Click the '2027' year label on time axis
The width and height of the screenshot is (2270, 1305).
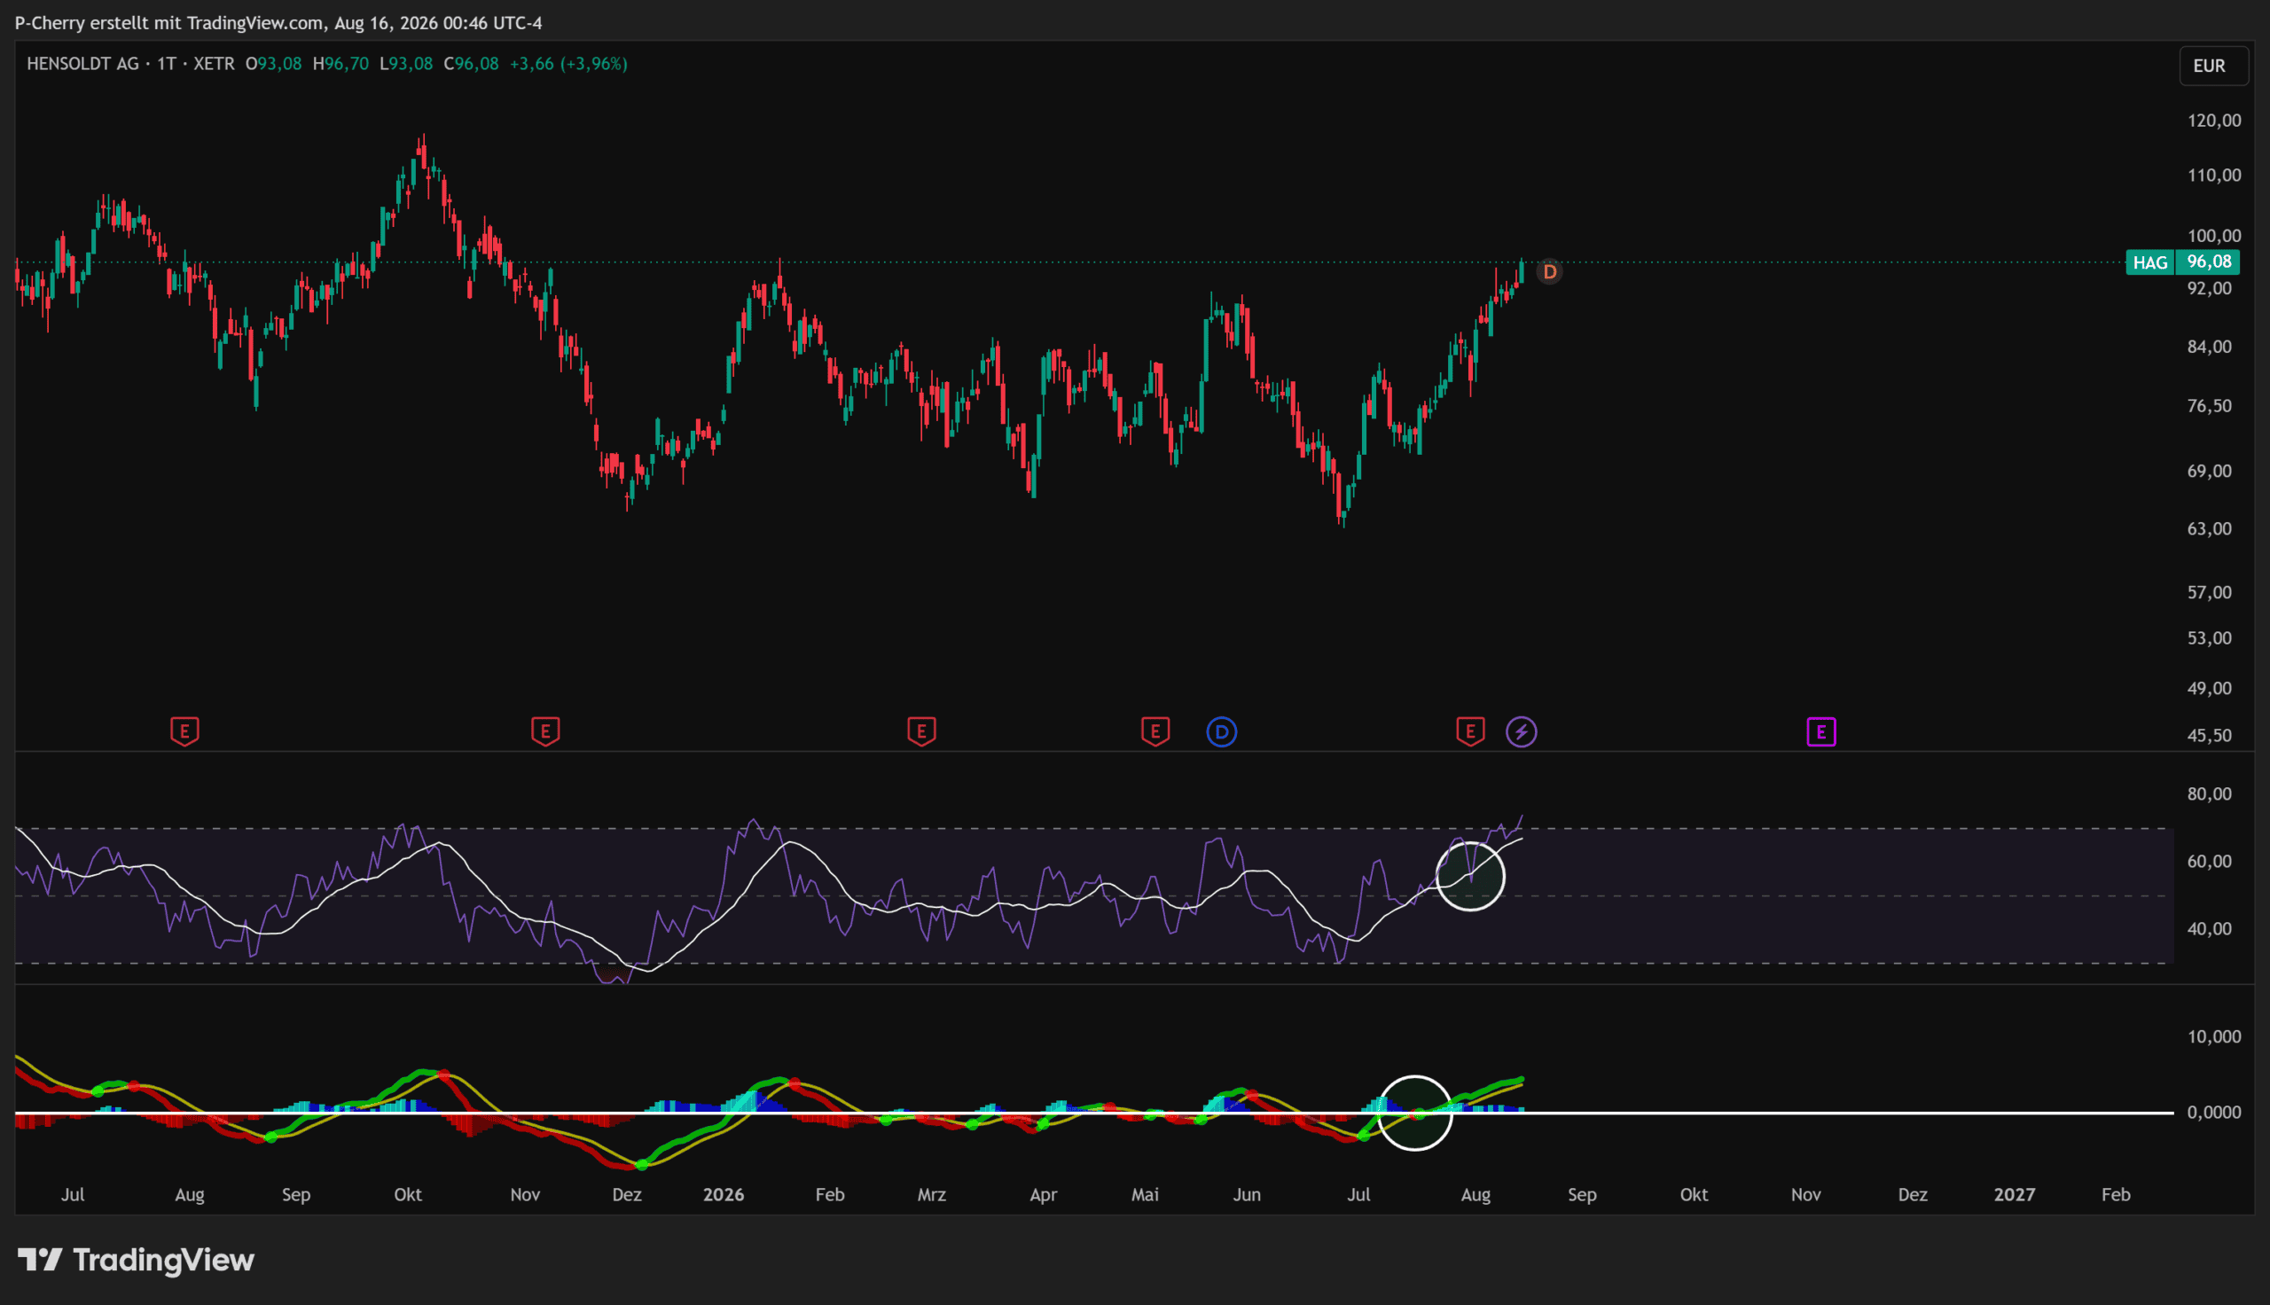pyautogui.click(x=2014, y=1195)
